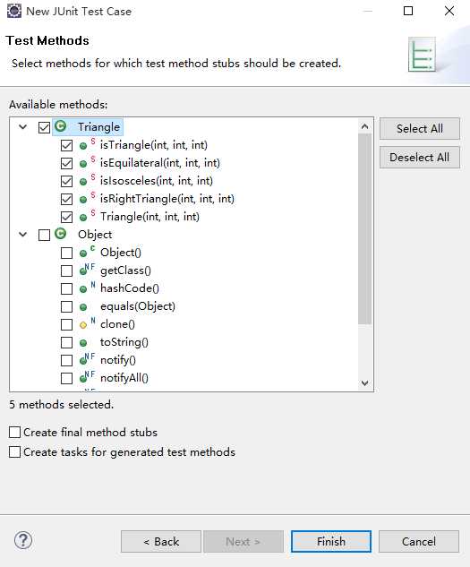Viewport: 470px width, 567px height.
Task: Click the Deselect All button
Action: point(419,158)
